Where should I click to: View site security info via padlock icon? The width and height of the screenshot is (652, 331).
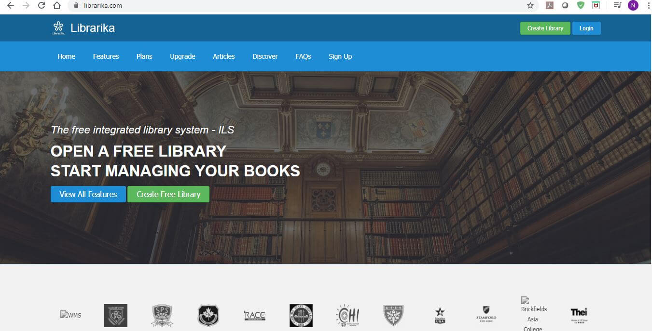click(76, 6)
